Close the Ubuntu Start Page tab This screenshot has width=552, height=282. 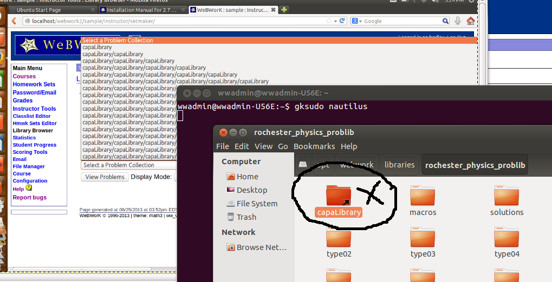pyautogui.click(x=93, y=10)
